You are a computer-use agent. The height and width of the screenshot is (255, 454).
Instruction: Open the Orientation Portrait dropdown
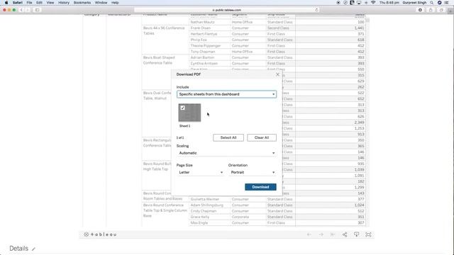click(253, 172)
